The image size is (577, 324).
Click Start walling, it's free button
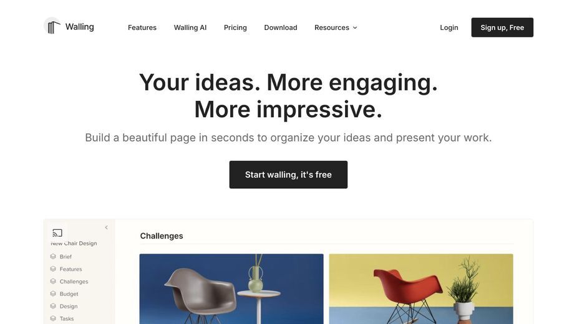tap(288, 174)
